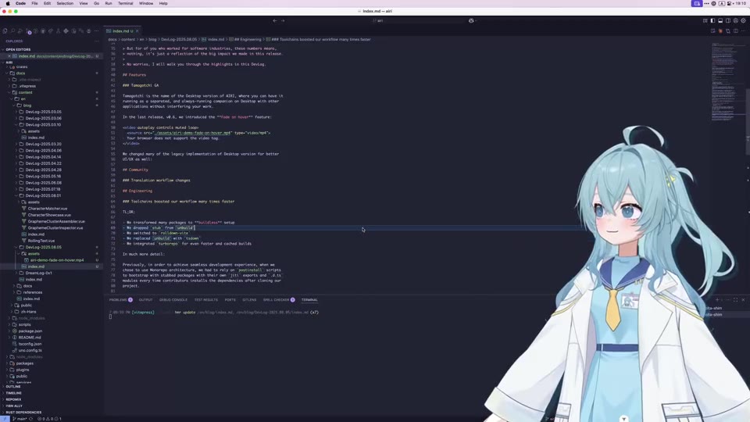Close the index.md editor tab
The height and width of the screenshot is (422, 750).
tap(137, 31)
